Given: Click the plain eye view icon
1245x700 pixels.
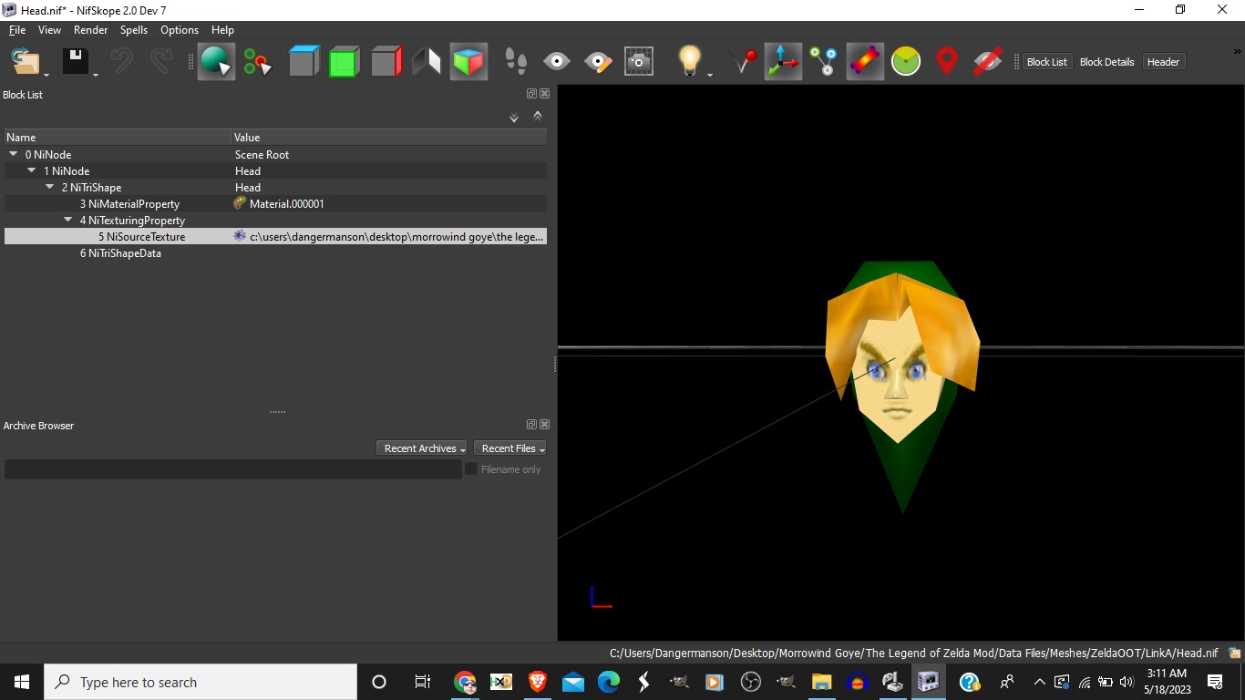Looking at the screenshot, I should [556, 62].
